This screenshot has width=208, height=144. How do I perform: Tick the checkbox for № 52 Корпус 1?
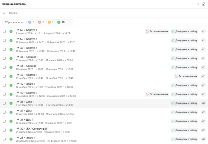click(4, 31)
